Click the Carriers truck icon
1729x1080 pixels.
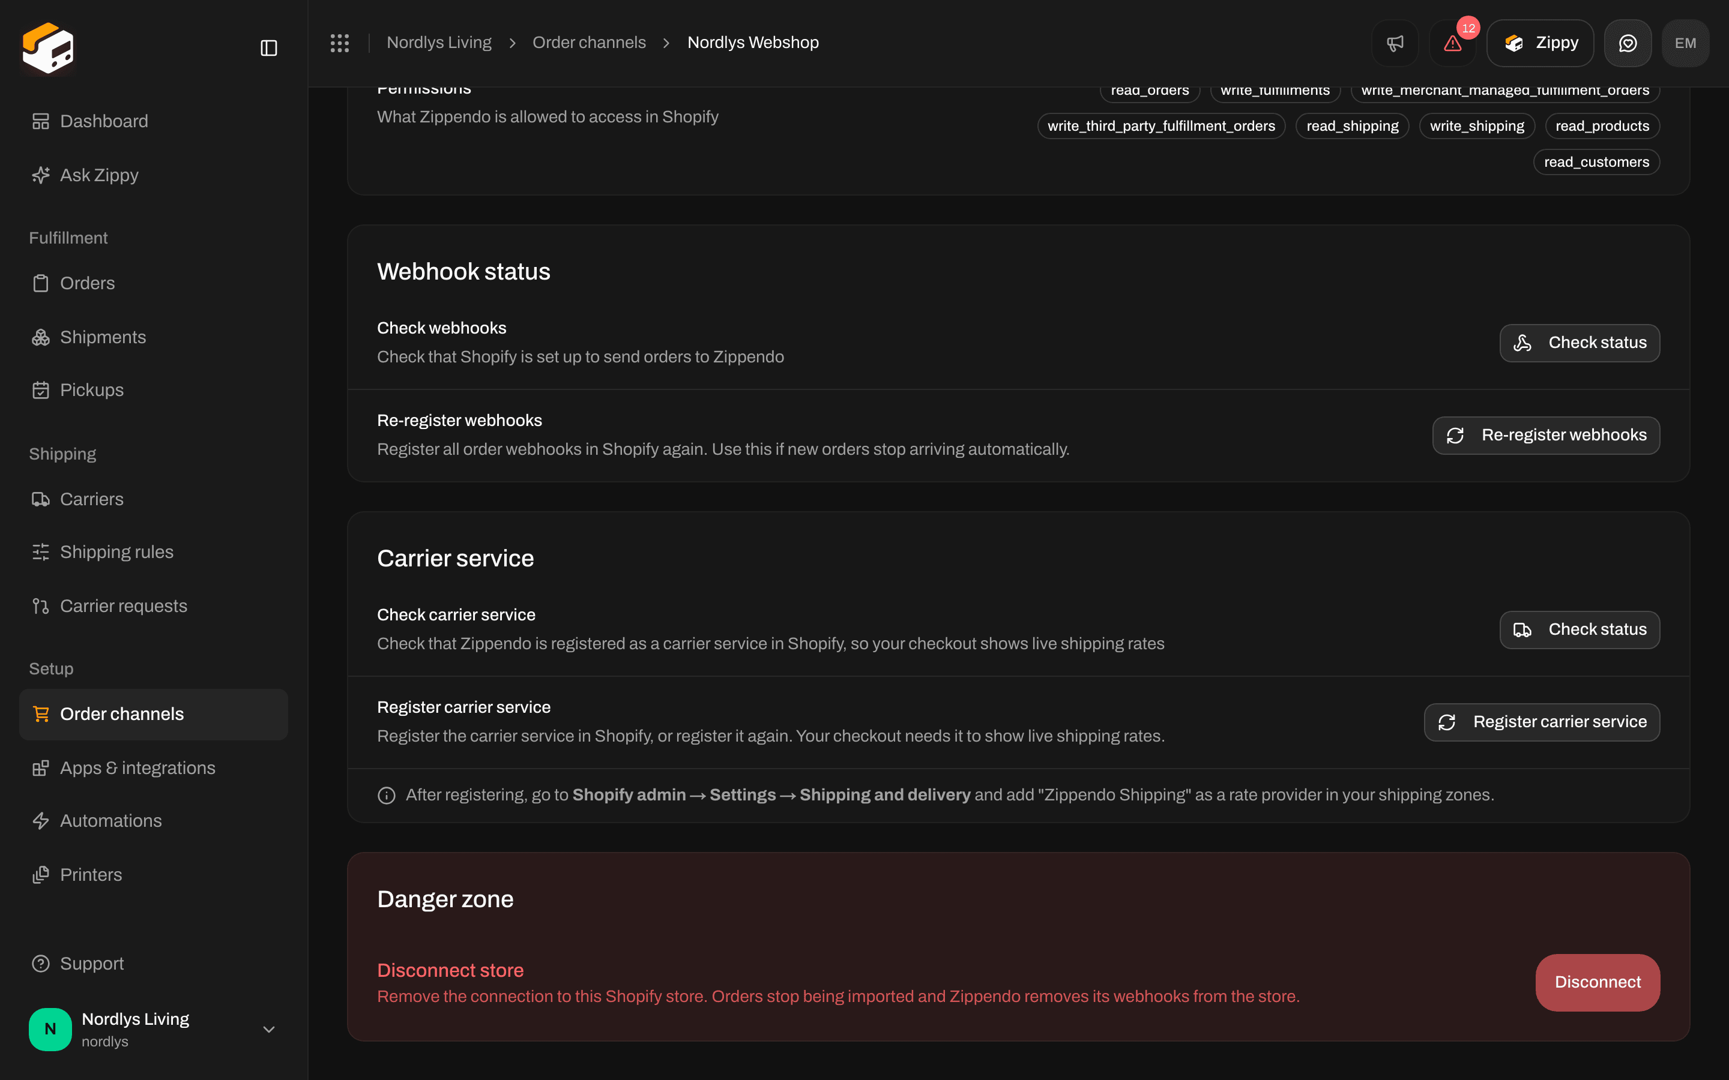click(x=41, y=499)
